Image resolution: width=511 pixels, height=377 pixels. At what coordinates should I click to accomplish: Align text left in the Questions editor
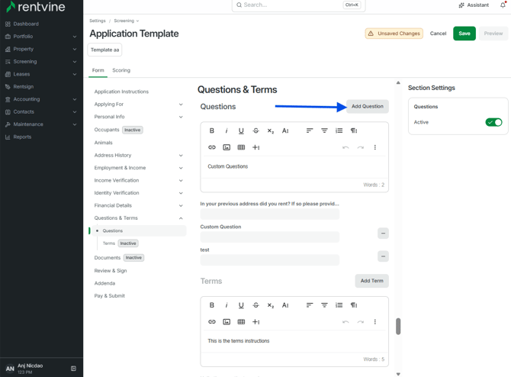(x=310, y=130)
